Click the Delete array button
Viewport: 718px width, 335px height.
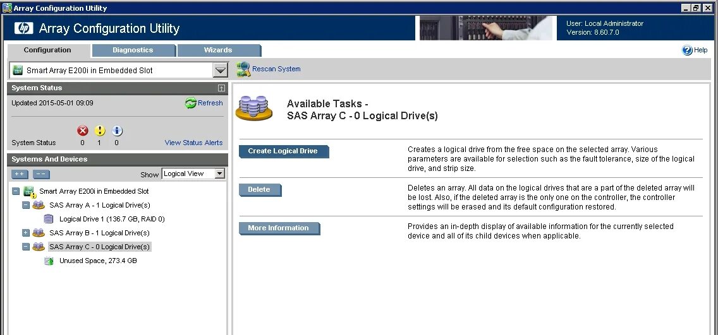(x=259, y=190)
